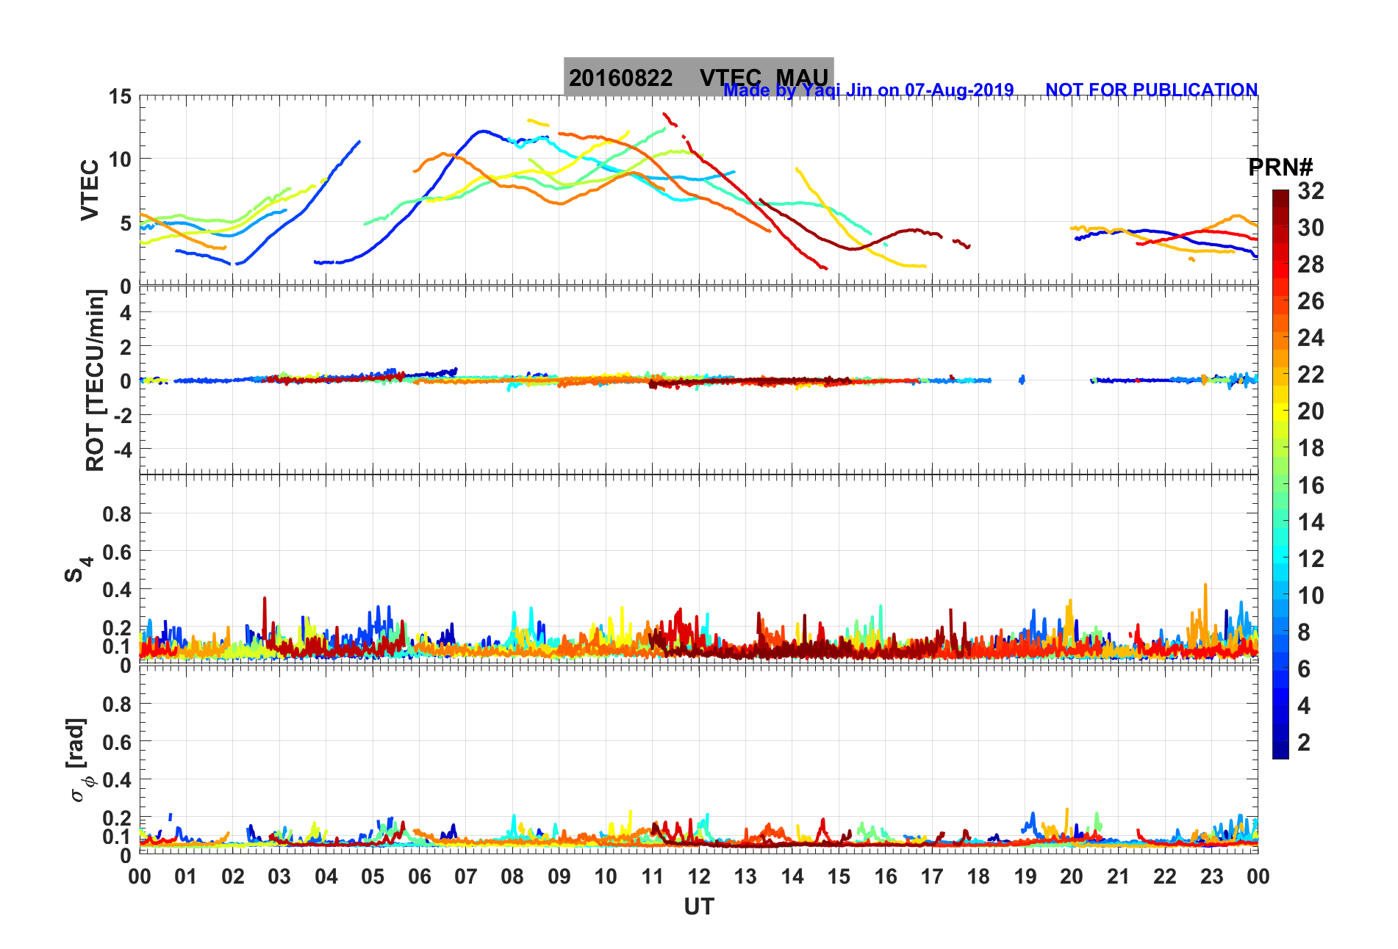This screenshot has width=1398, height=949.
Task: Click x-axis hour label '01'
Action: 186,876
